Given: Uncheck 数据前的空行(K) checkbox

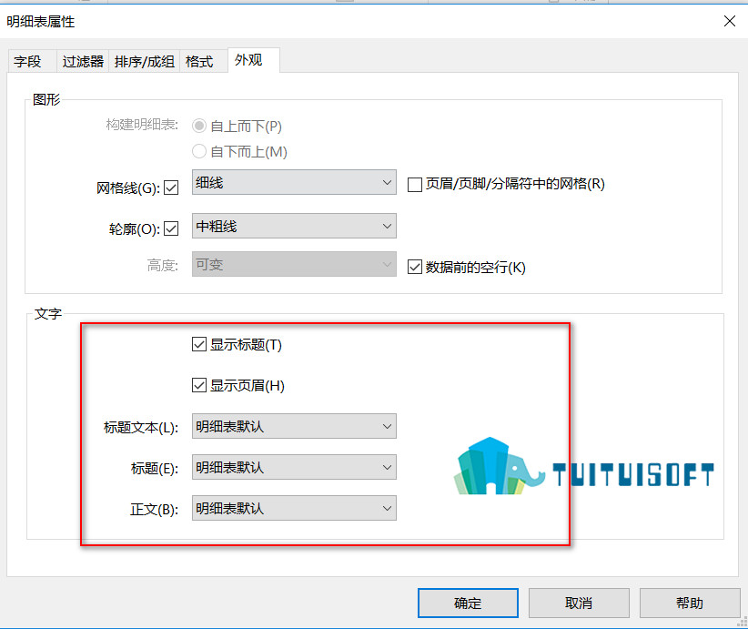Looking at the screenshot, I should (415, 267).
